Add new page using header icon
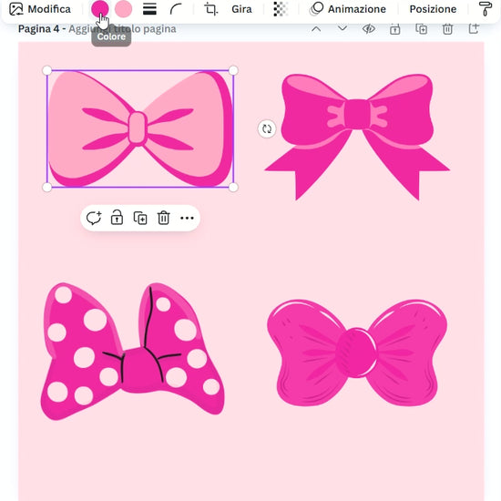This screenshot has width=501, height=501. (474, 29)
